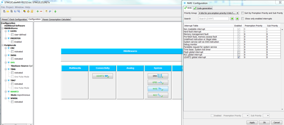
Task: Click the grayed-out document icon in toolbar
Action: [12, 11]
